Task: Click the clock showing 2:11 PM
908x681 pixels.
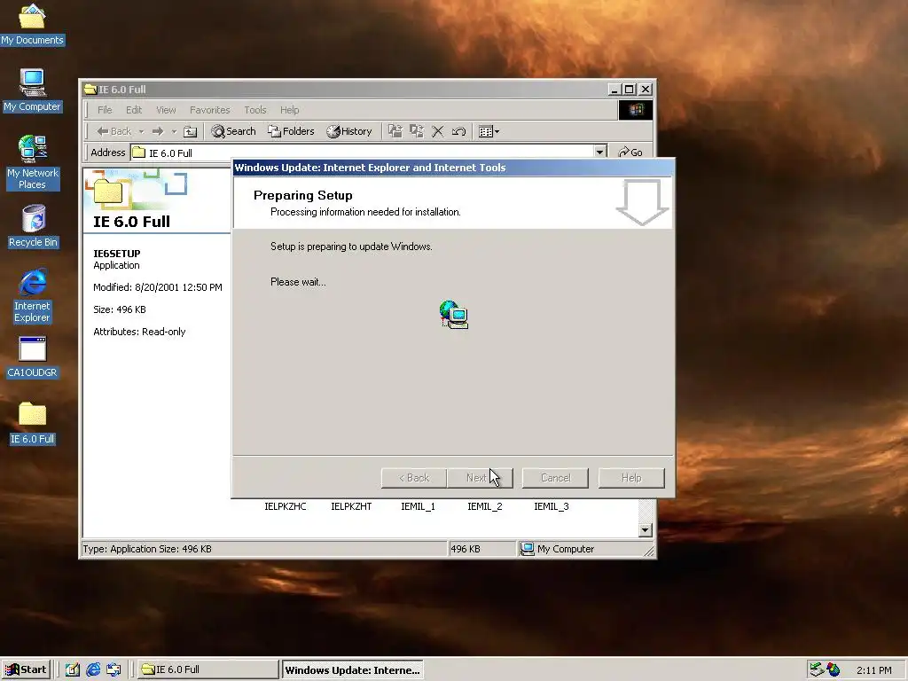Action: pyautogui.click(x=873, y=670)
